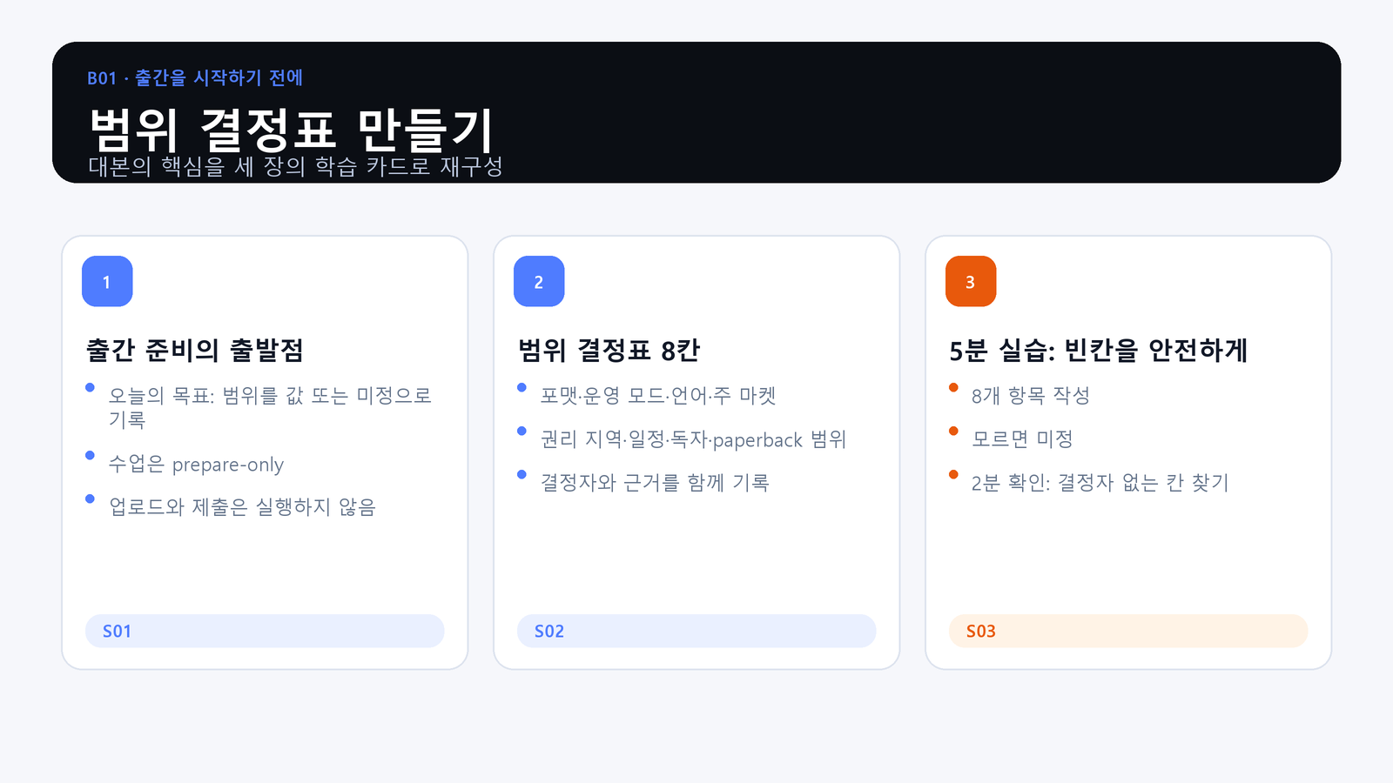Image resolution: width=1393 pixels, height=783 pixels.
Task: Click bullet text 업로드와 제출은 실행하지 않음
Action: point(242,507)
